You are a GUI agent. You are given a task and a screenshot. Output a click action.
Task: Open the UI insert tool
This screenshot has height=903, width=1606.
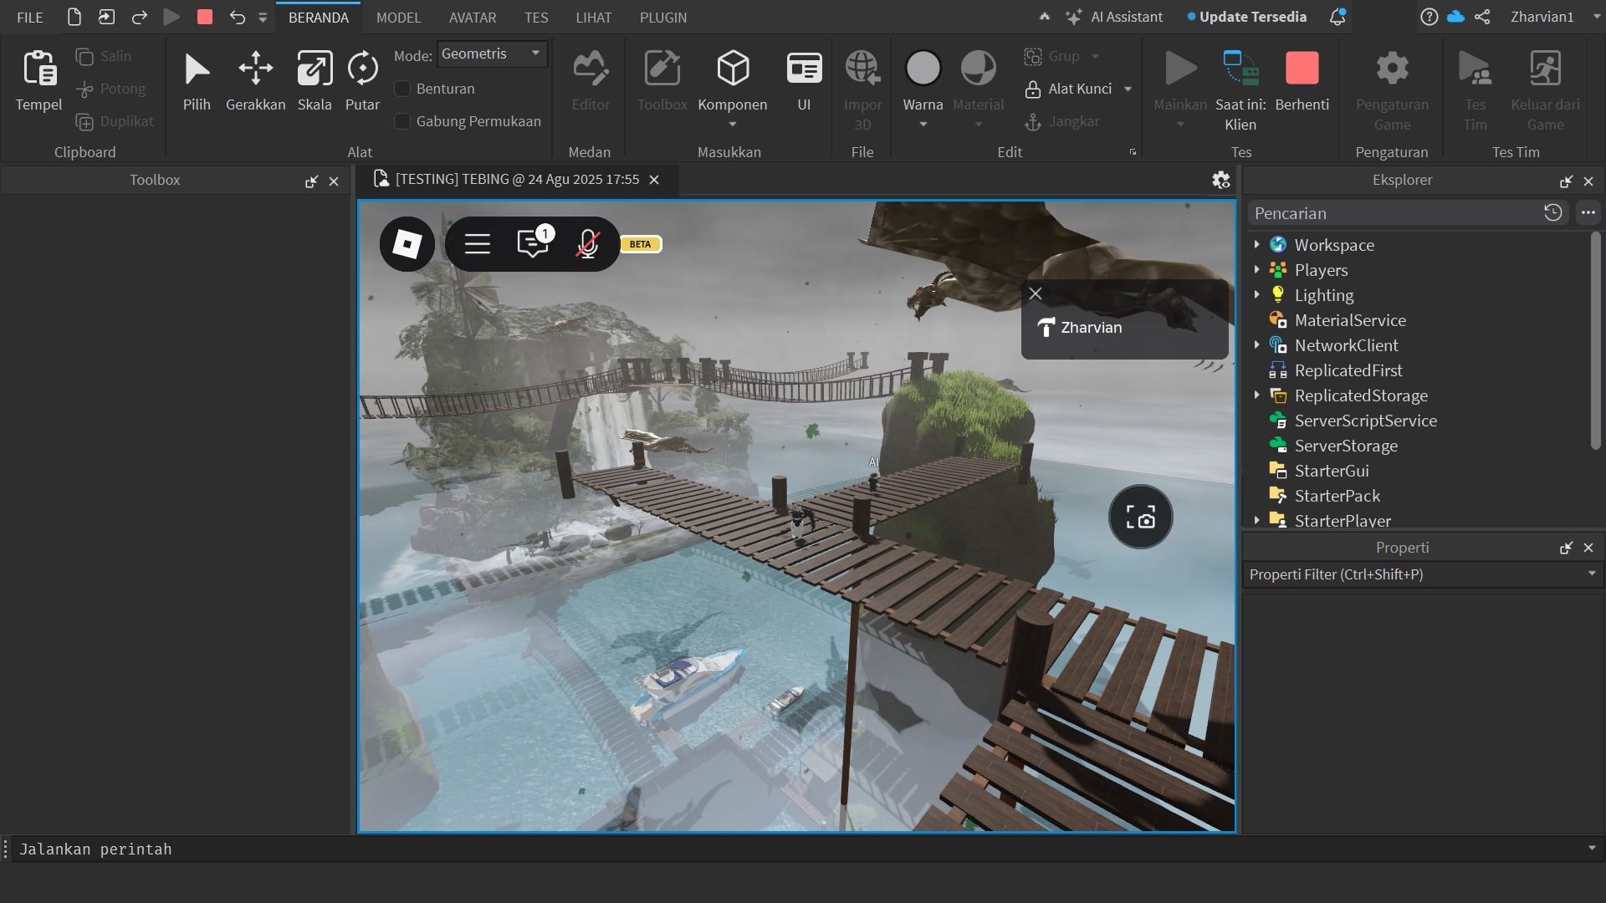(x=804, y=80)
